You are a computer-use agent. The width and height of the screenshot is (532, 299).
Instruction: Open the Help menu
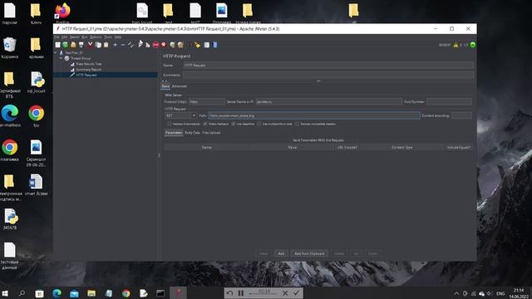[x=118, y=37]
